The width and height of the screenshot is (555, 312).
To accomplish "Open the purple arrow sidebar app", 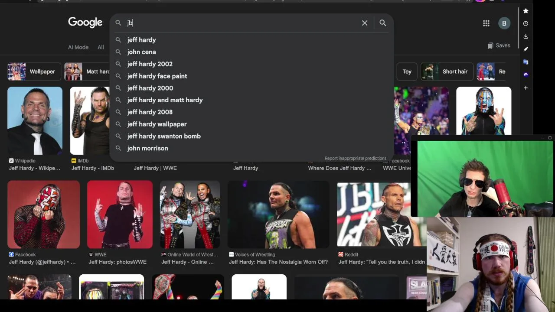I will pyautogui.click(x=526, y=75).
